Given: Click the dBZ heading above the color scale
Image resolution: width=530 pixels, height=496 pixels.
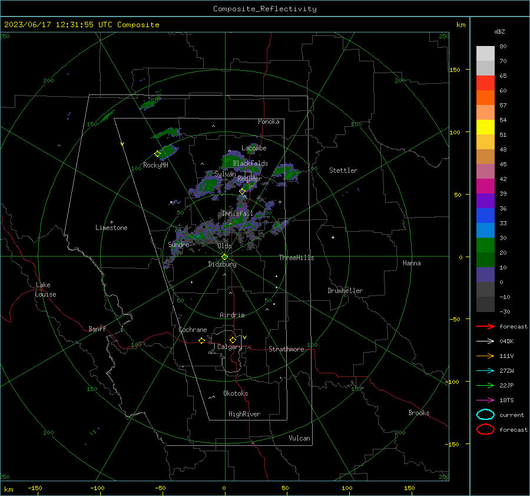Looking at the screenshot, I should pyautogui.click(x=499, y=32).
